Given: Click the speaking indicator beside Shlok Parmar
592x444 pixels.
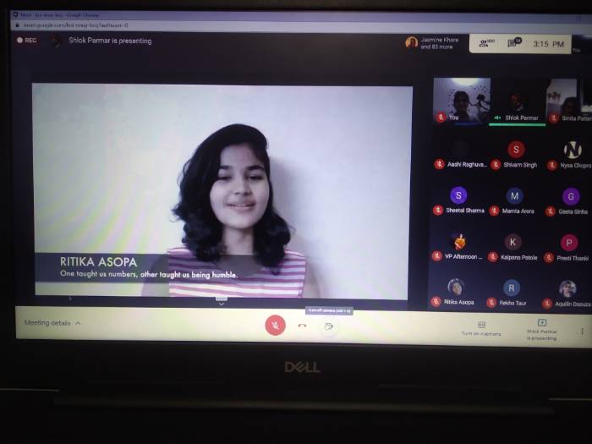Looking at the screenshot, I should [x=497, y=118].
